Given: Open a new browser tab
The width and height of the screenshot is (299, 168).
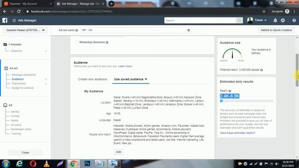Looking at the screenshot, I should (111, 4).
